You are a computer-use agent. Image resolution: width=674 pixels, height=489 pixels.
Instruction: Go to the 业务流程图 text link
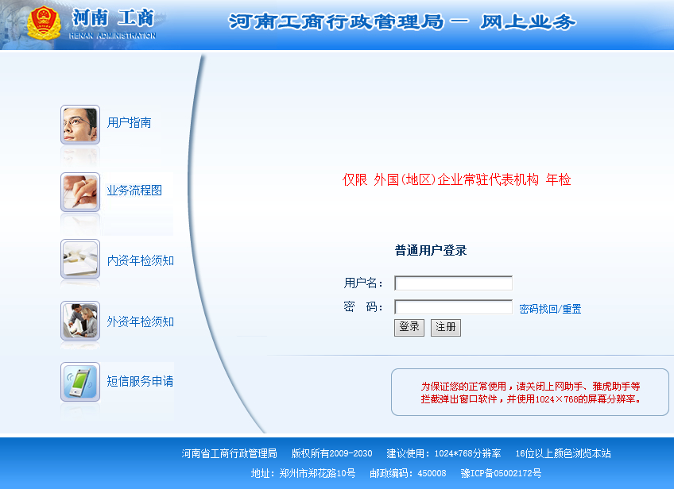coord(134,191)
